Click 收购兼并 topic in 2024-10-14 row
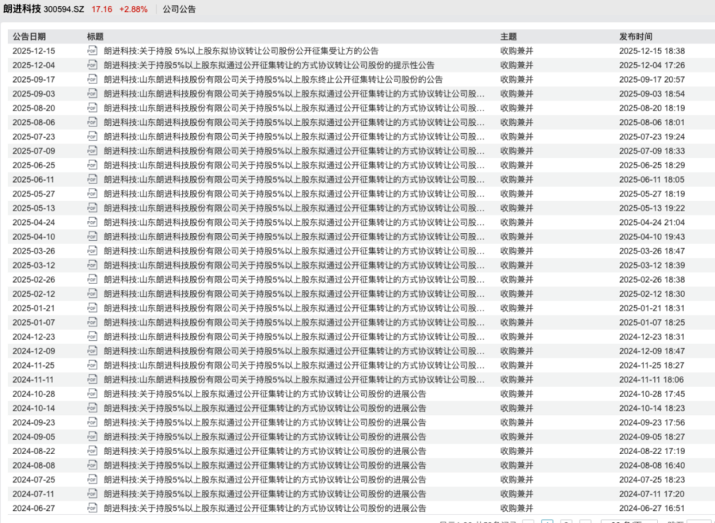Screen dimensions: 715x523 [x=516, y=408]
